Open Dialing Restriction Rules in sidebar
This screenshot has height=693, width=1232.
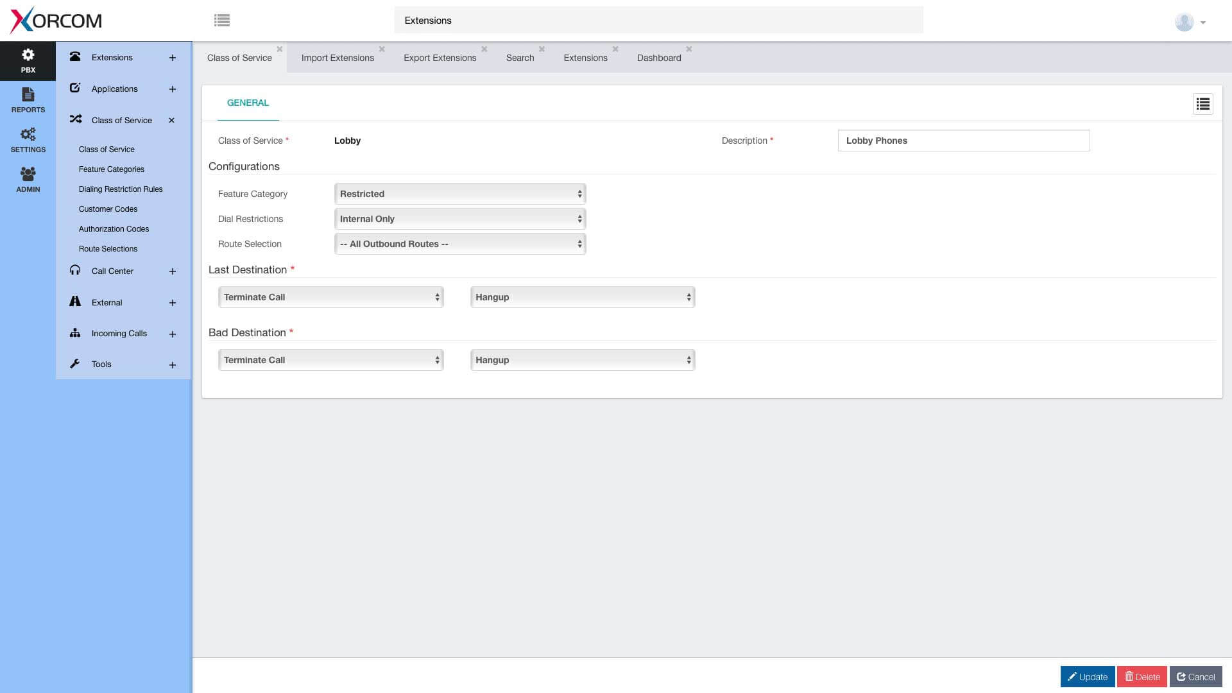click(121, 189)
